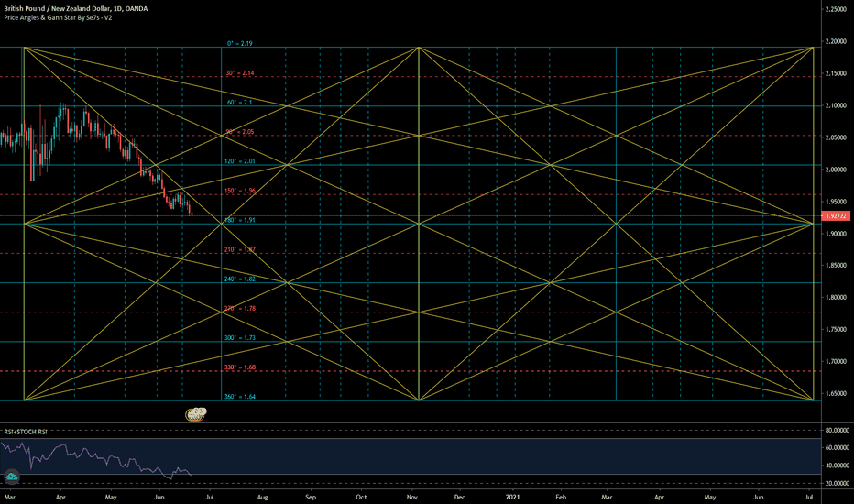The height and width of the screenshot is (504, 854).
Task: Click 1.75000 on the price axis
Action: [x=836, y=330]
